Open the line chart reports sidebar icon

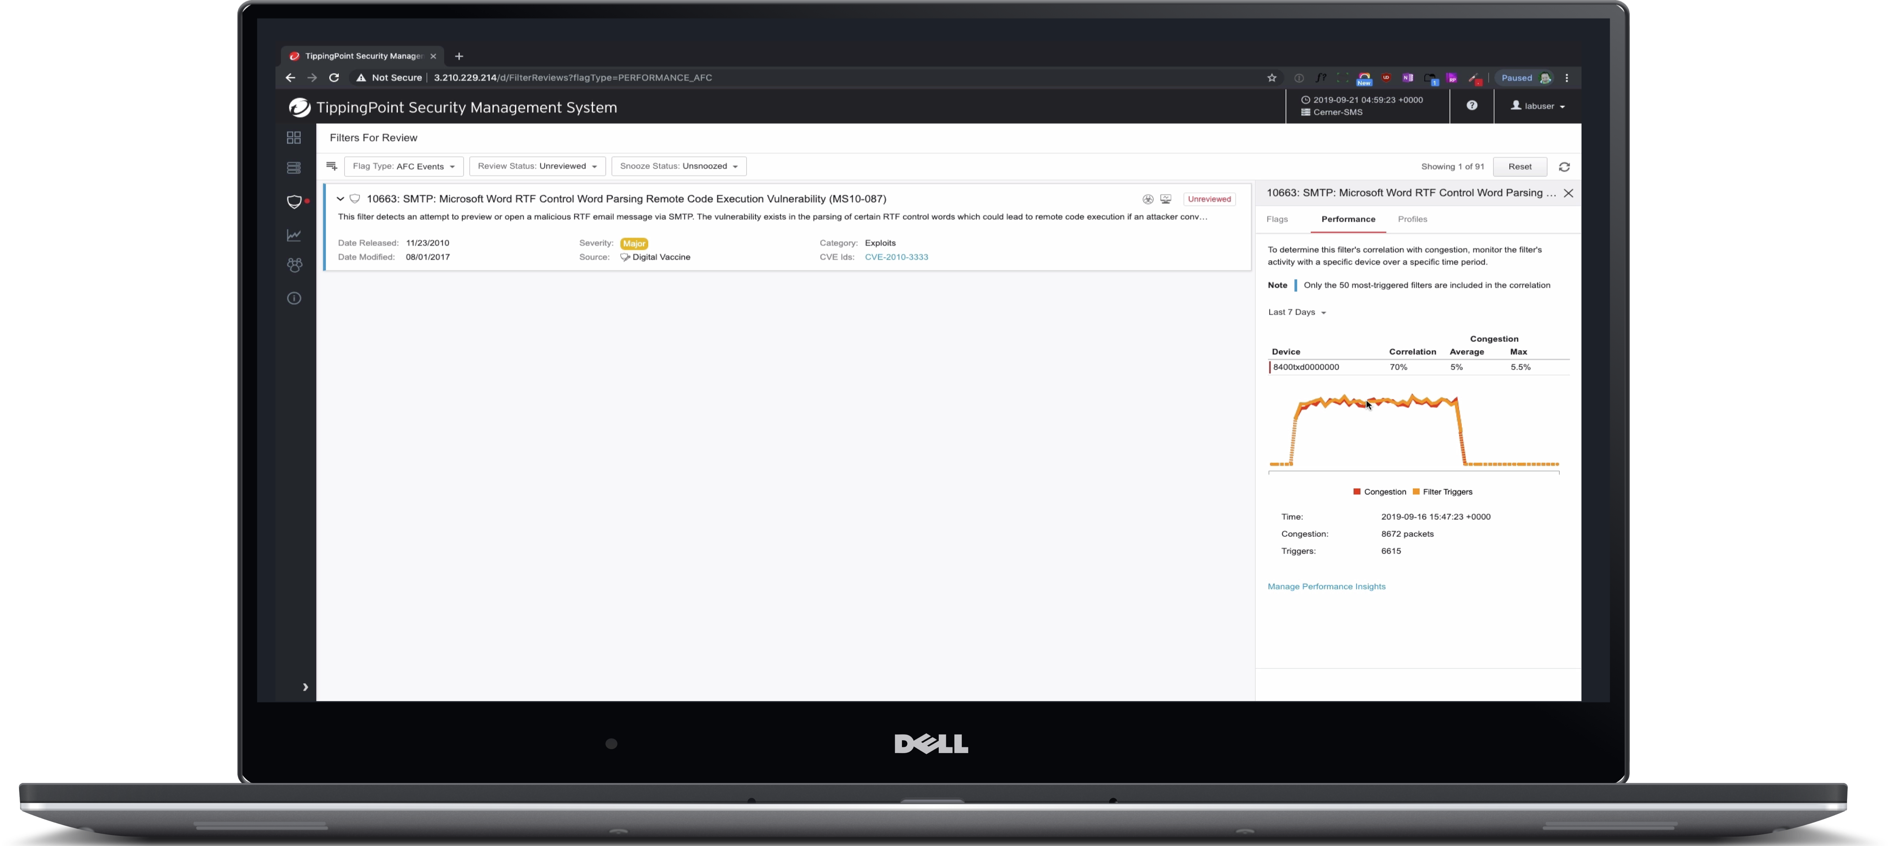pos(293,235)
